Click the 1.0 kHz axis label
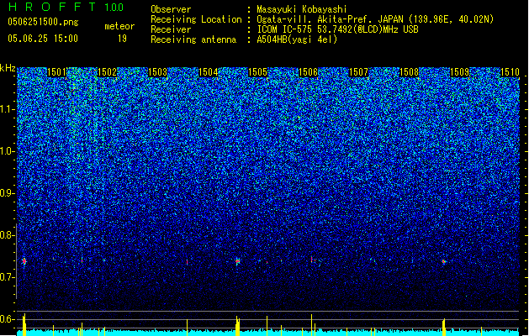529x336 pixels. coord(8,151)
